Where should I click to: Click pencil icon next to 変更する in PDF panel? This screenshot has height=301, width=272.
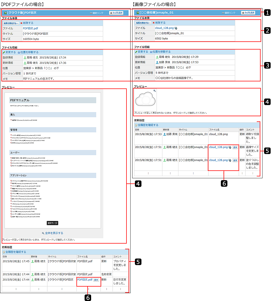pos(4,52)
